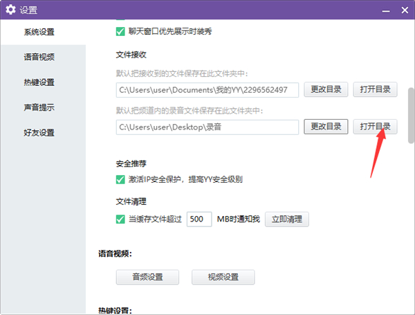This screenshot has width=415, height=315.
Task: Click 打开目录 for the recording folder
Action: point(375,127)
